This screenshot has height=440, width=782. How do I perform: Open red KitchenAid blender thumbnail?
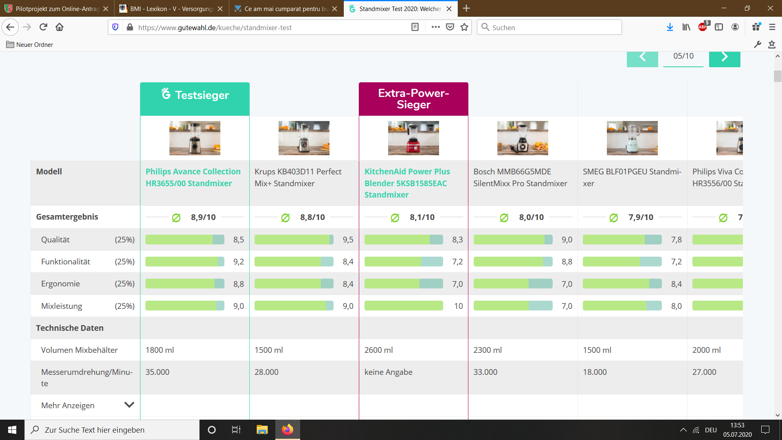pos(413,138)
